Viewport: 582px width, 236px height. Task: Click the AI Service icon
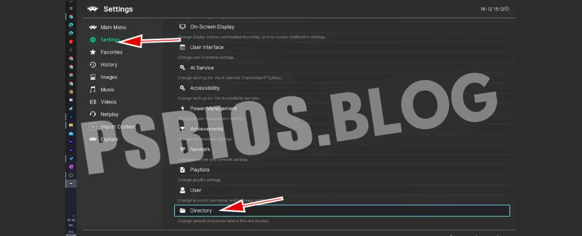pyautogui.click(x=182, y=68)
